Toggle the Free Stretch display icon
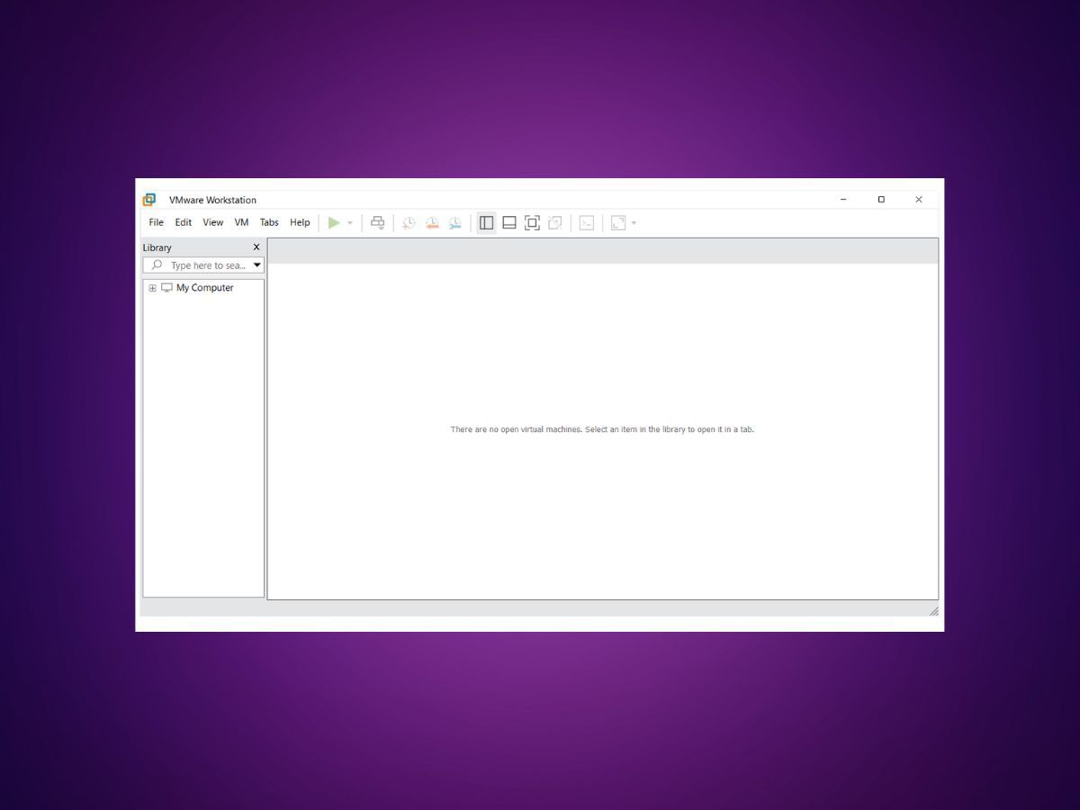1080x810 pixels. click(619, 222)
